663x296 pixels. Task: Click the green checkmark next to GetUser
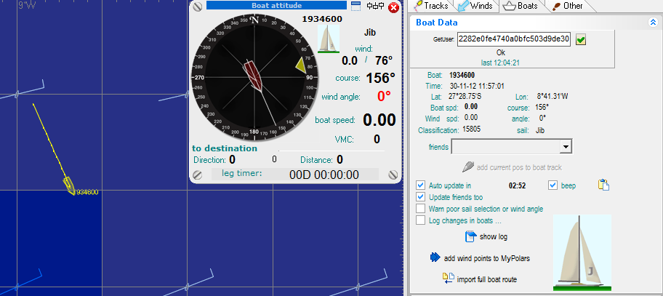[x=581, y=39]
